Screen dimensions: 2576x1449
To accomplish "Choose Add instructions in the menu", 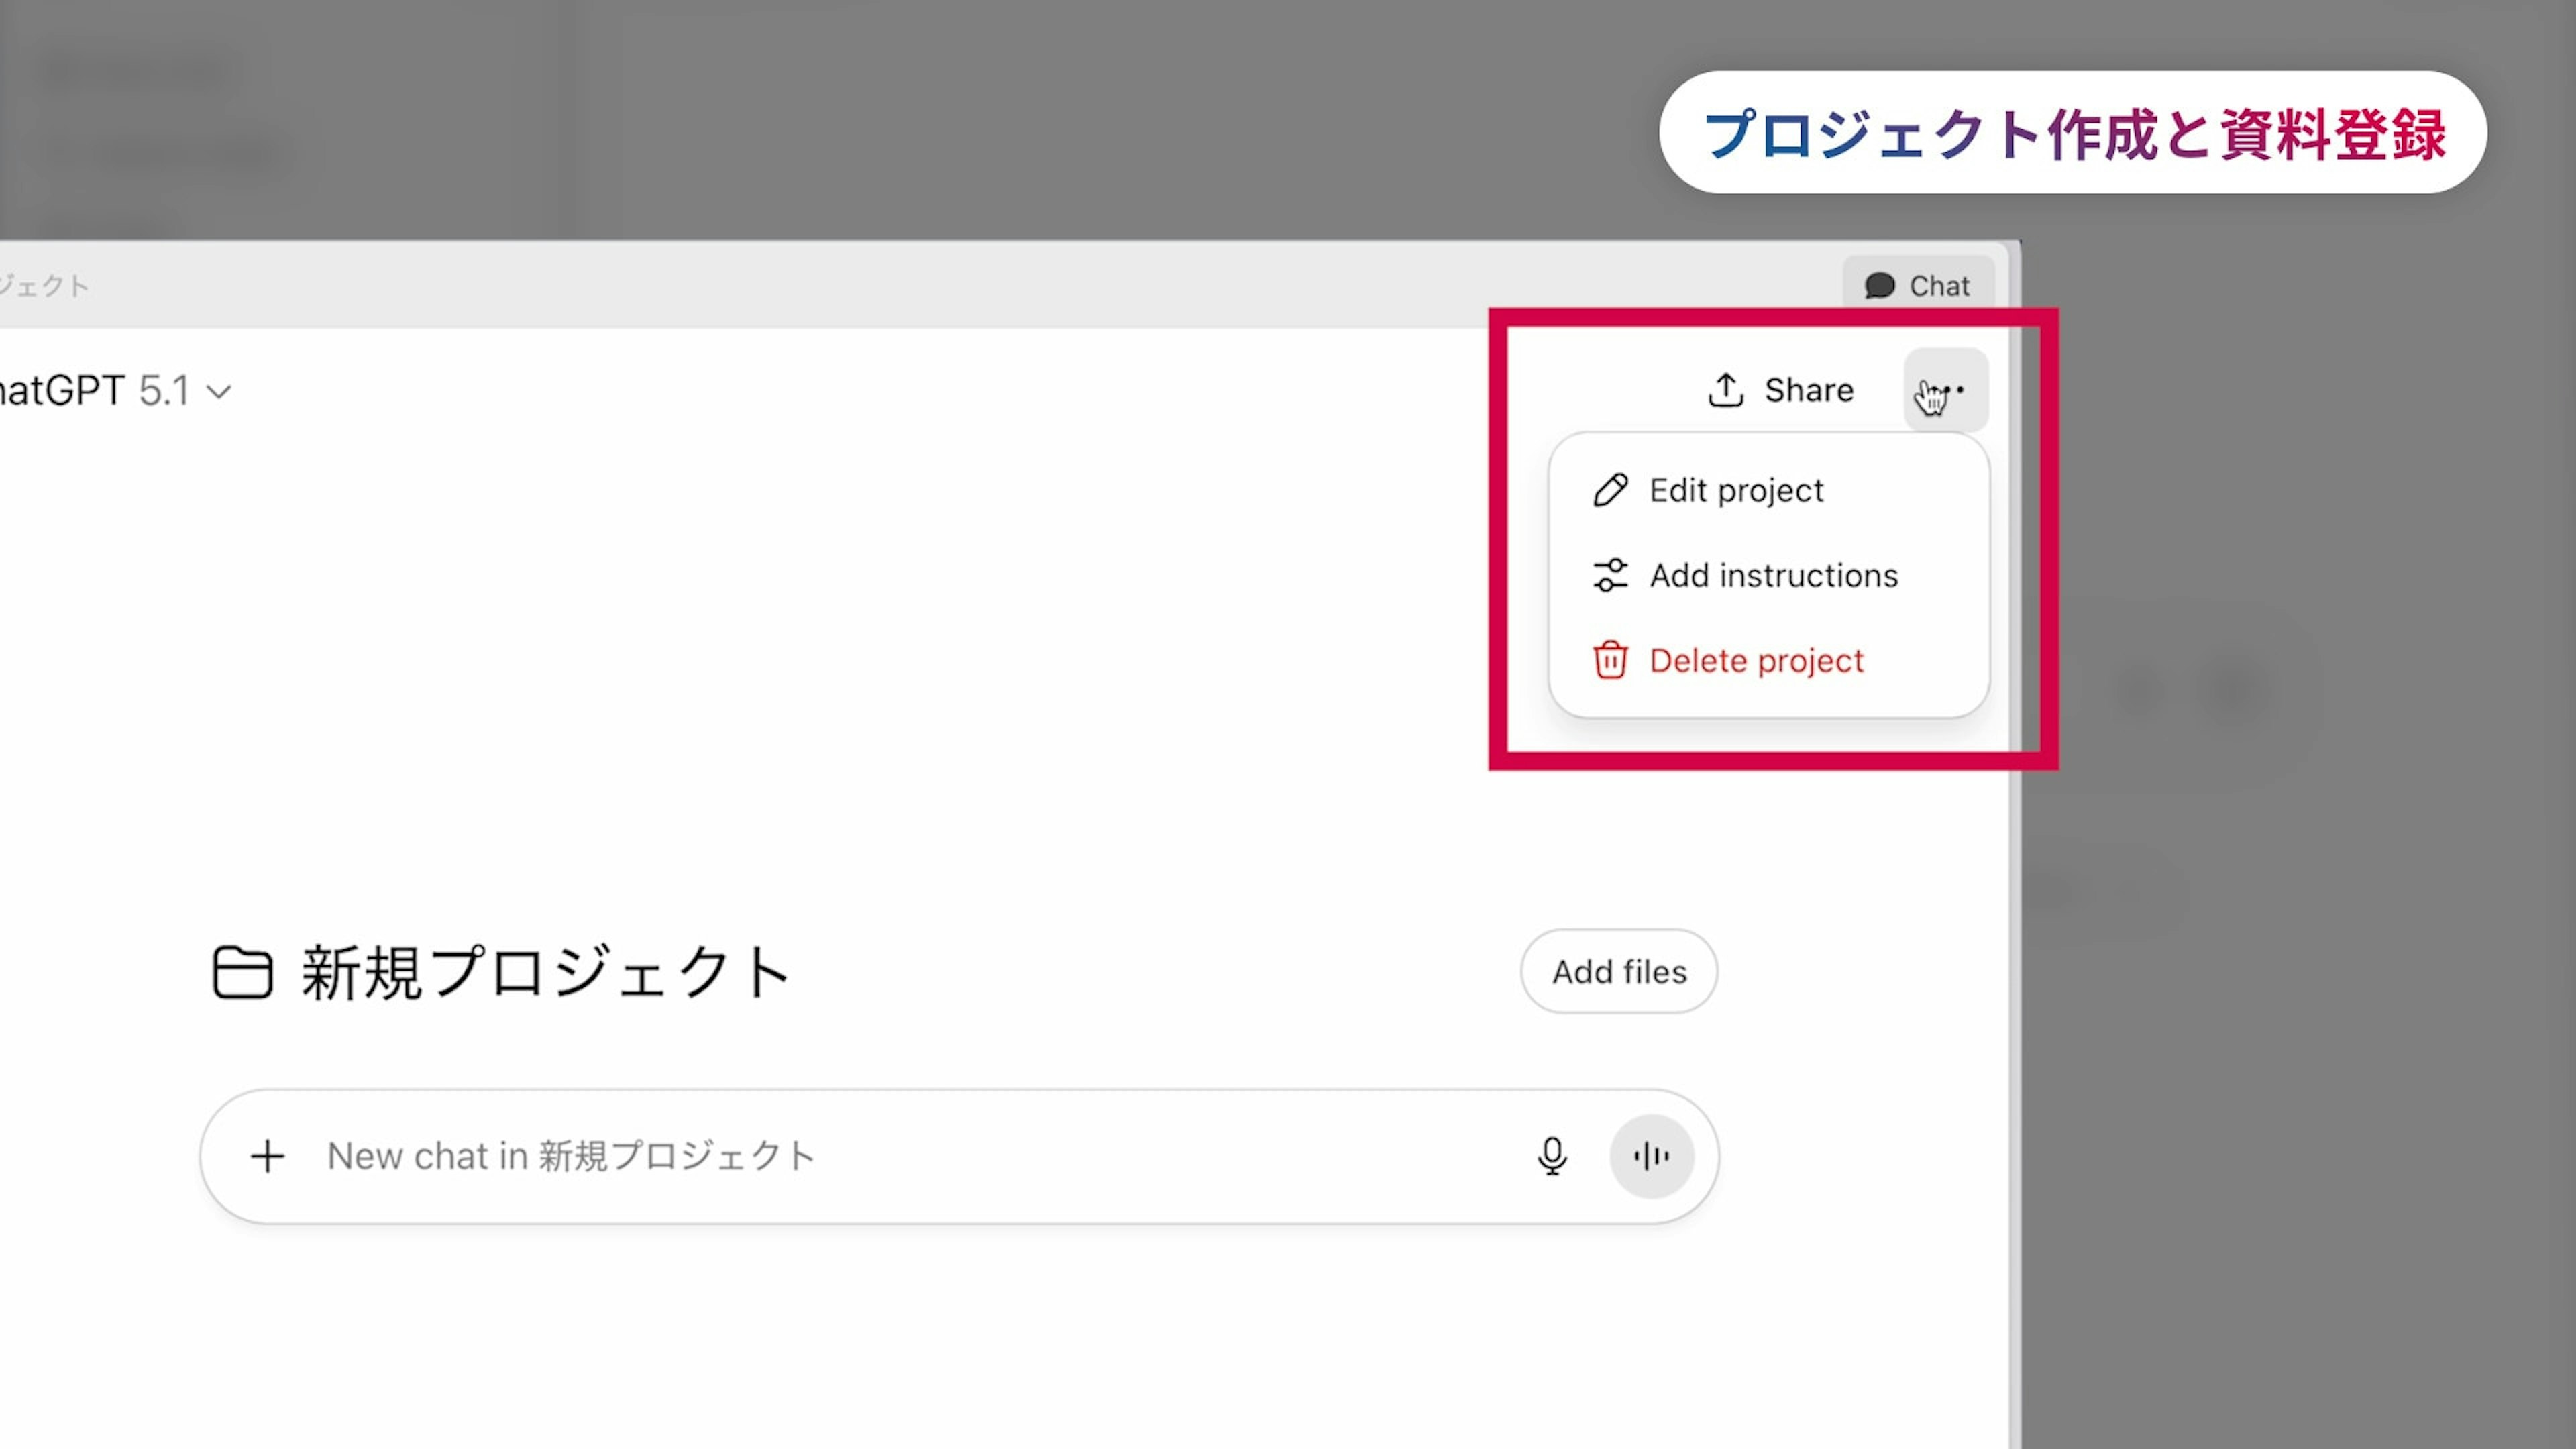I will tap(1773, 575).
